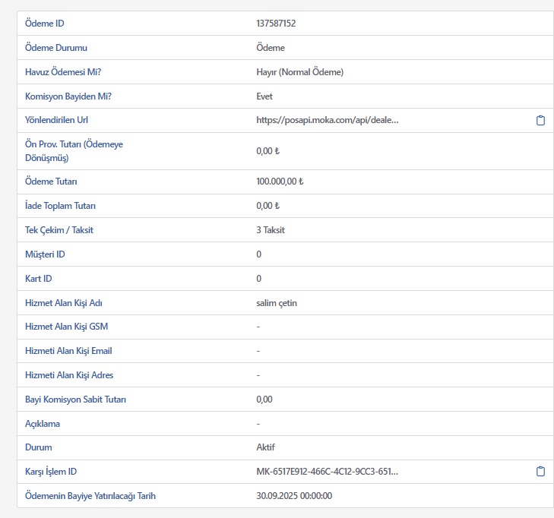Select the Ödeme ID value 137587152
The height and width of the screenshot is (518, 554).
pos(276,24)
